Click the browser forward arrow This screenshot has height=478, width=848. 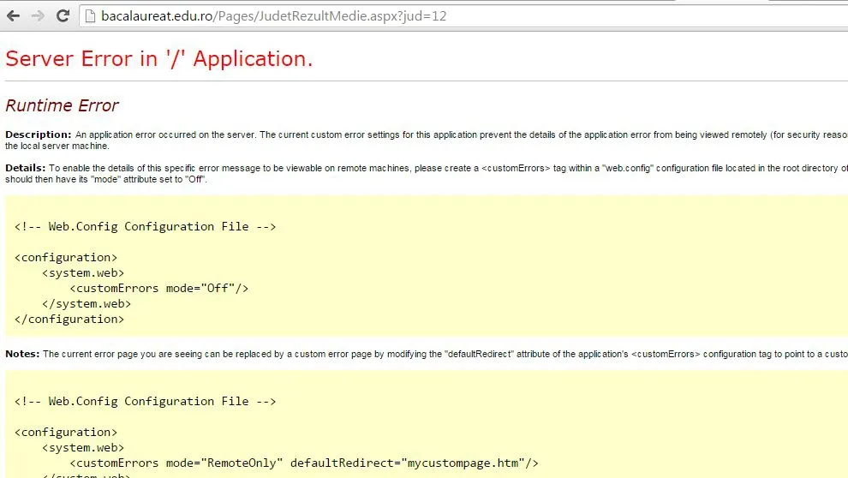click(38, 15)
